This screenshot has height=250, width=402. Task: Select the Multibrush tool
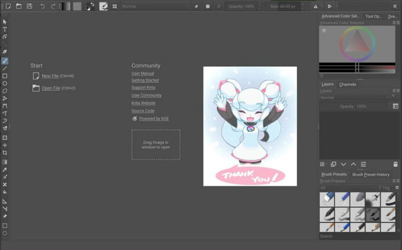point(5,128)
